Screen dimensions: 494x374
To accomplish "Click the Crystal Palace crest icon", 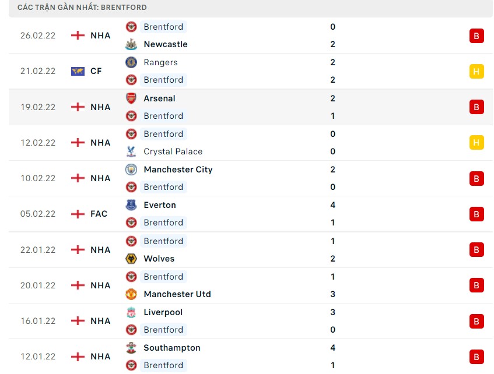I will [x=131, y=151].
